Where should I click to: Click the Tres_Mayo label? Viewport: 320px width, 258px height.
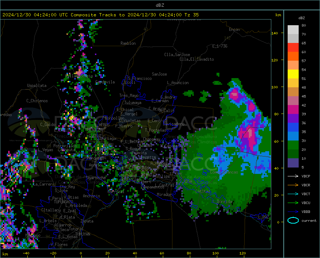coord(129,95)
